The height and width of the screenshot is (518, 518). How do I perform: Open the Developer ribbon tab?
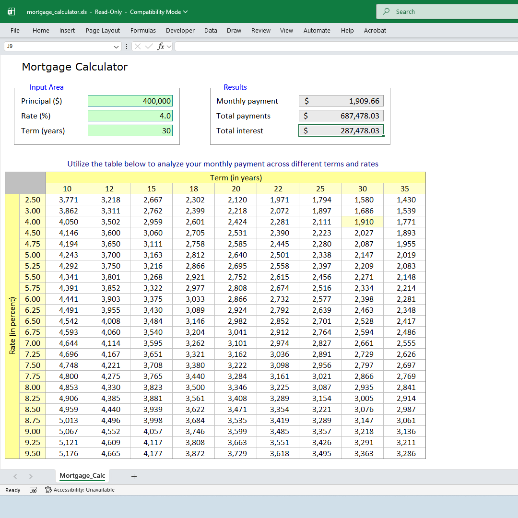pos(180,30)
